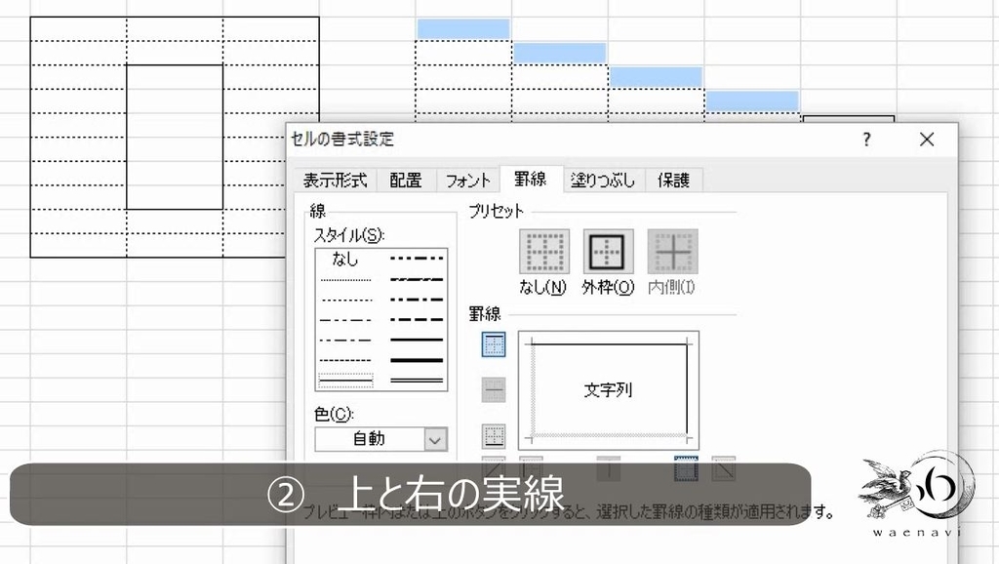The width and height of the screenshot is (999, 564).
Task: Toggle the top border button
Action: tap(493, 344)
